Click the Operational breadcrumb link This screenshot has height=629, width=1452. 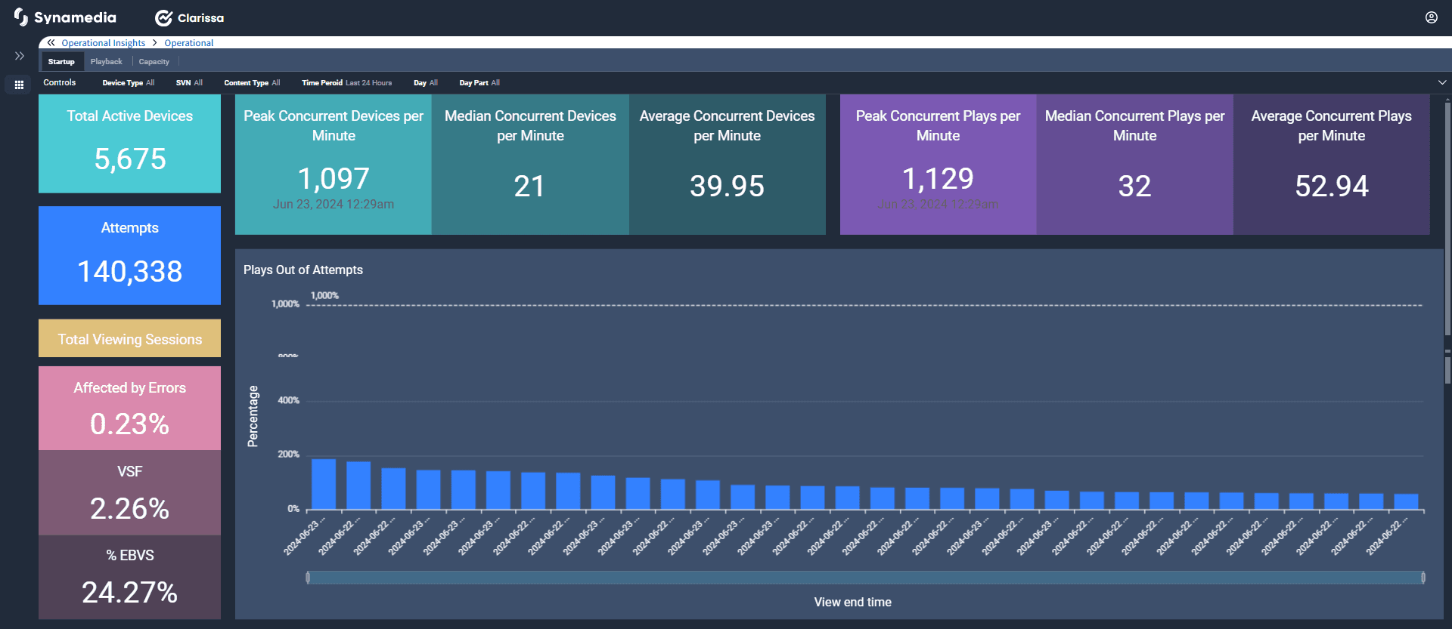(x=189, y=43)
